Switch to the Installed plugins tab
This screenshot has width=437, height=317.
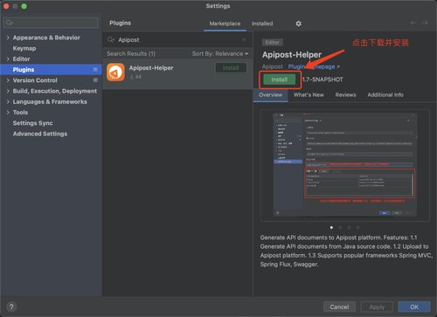(x=262, y=24)
